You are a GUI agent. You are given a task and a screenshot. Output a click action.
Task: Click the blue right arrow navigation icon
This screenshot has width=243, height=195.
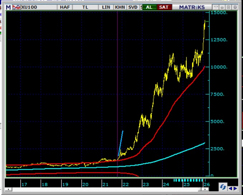pyautogui.click(x=235, y=188)
